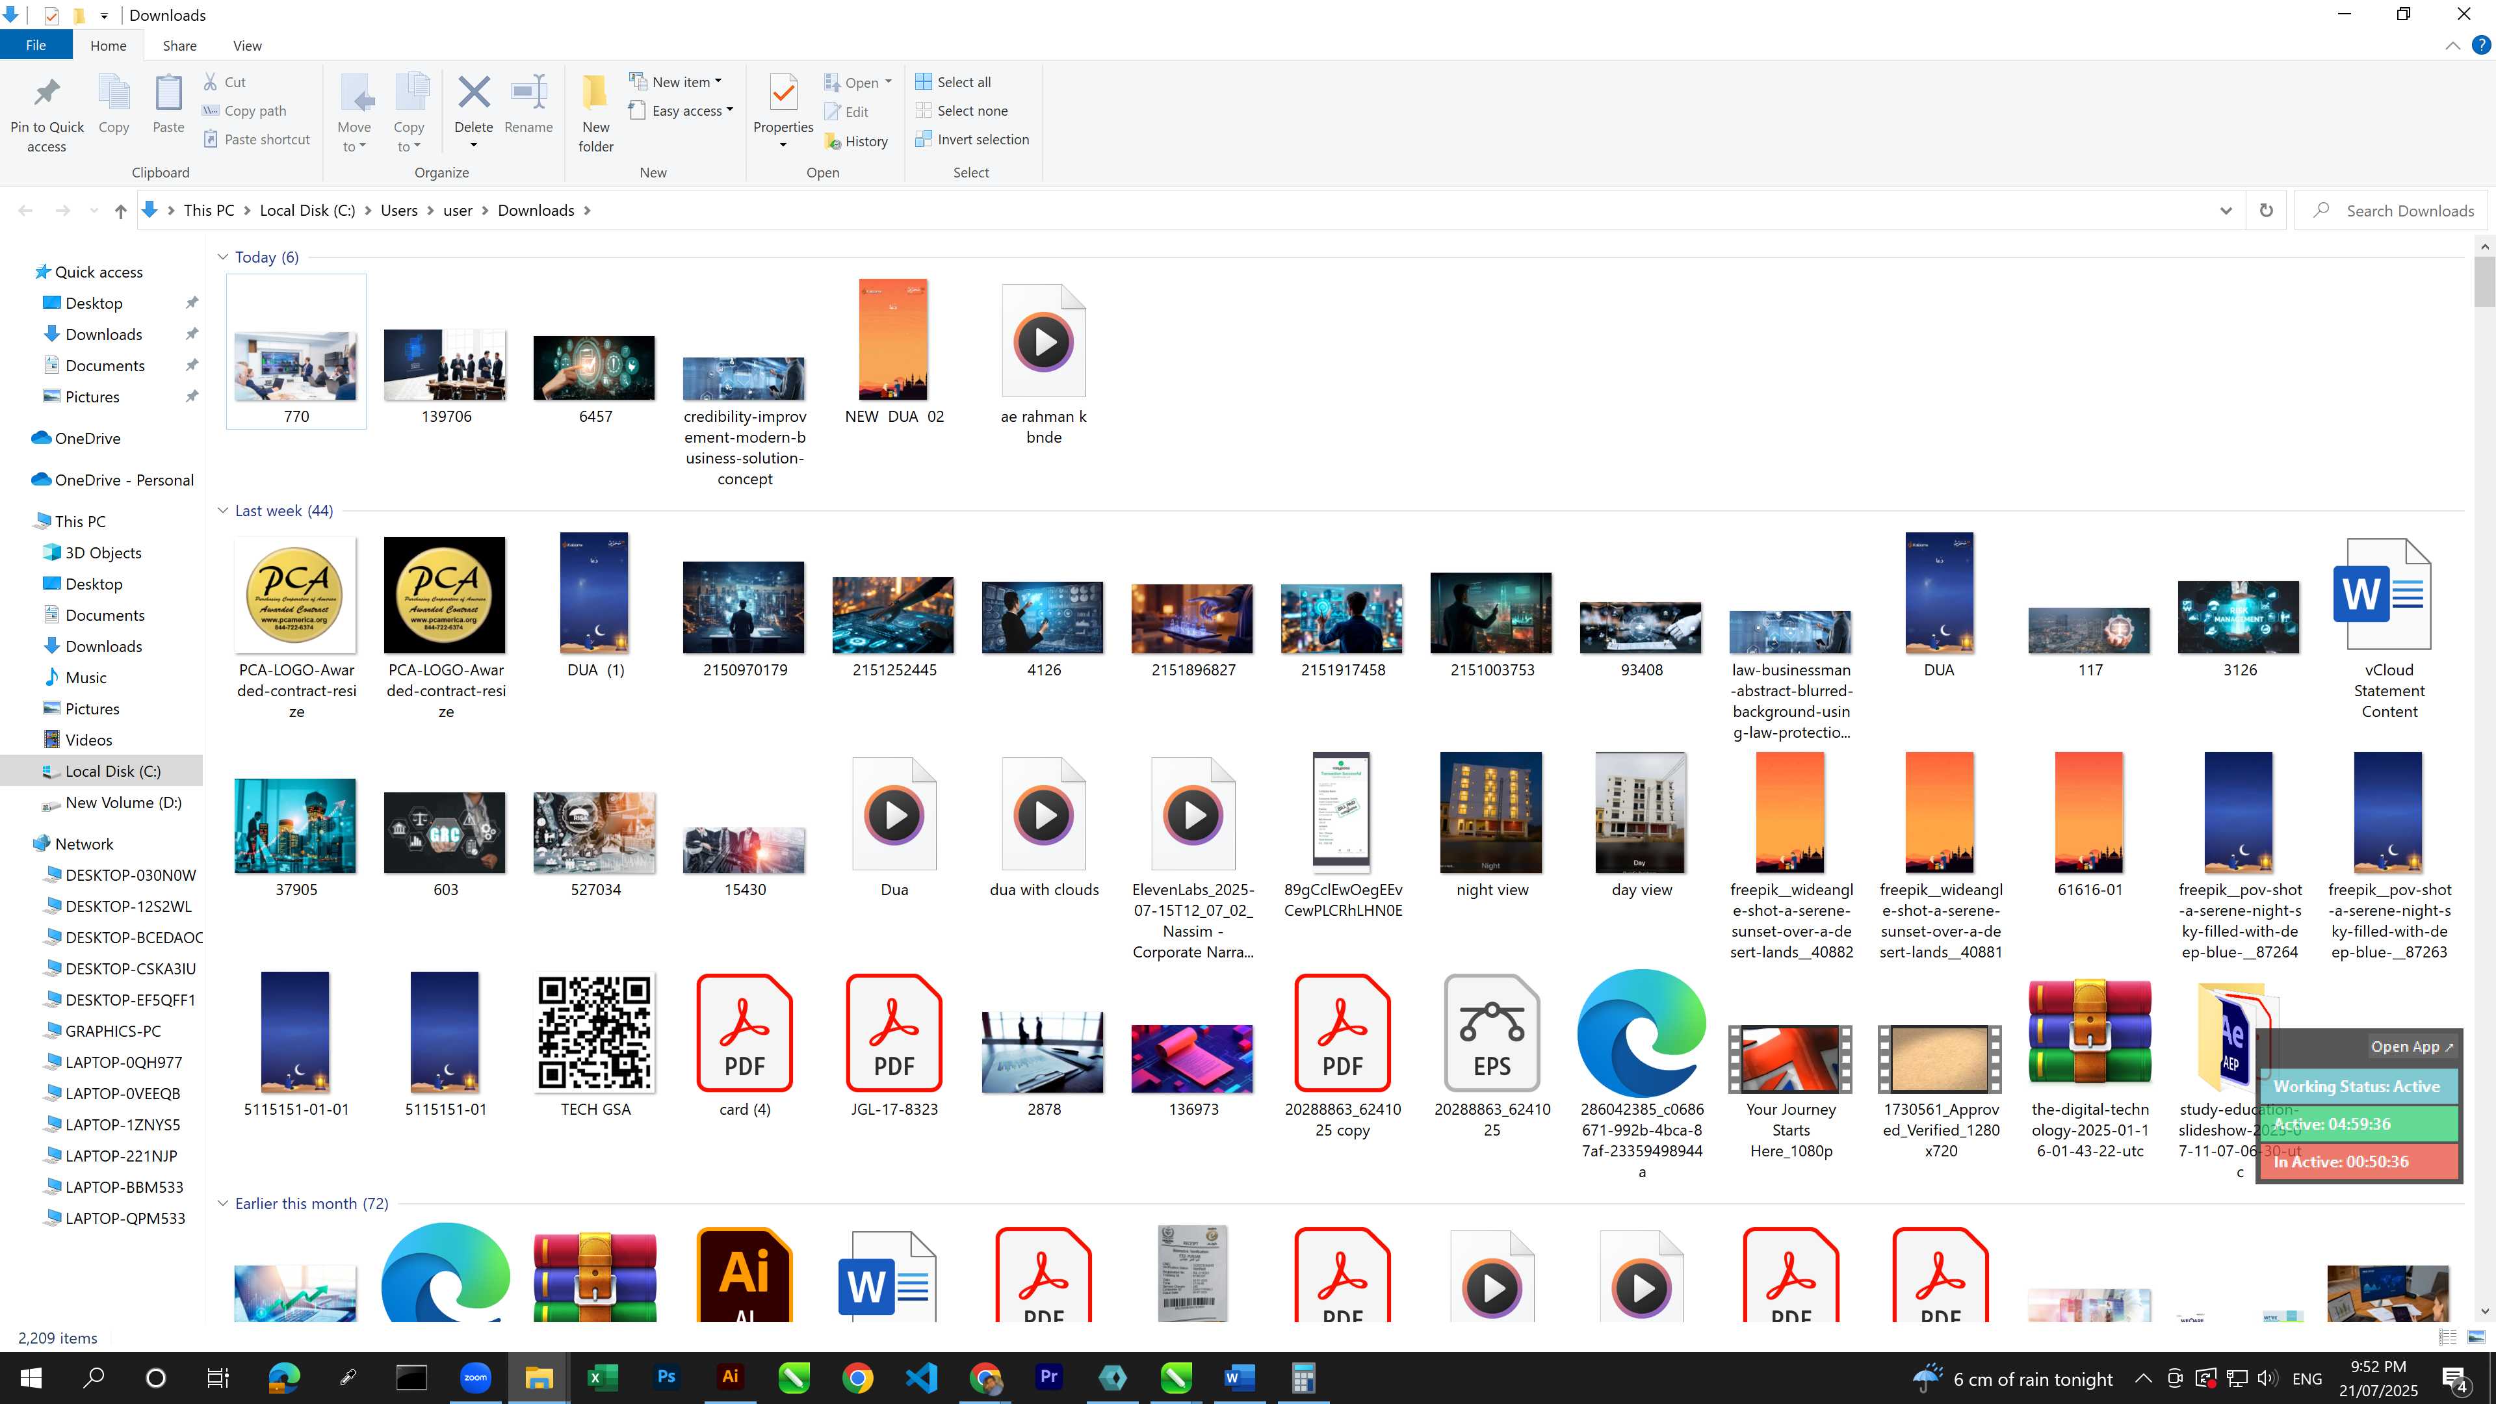The height and width of the screenshot is (1404, 2496).
Task: Click the vertical scrollbar thumb
Action: pos(2484,281)
